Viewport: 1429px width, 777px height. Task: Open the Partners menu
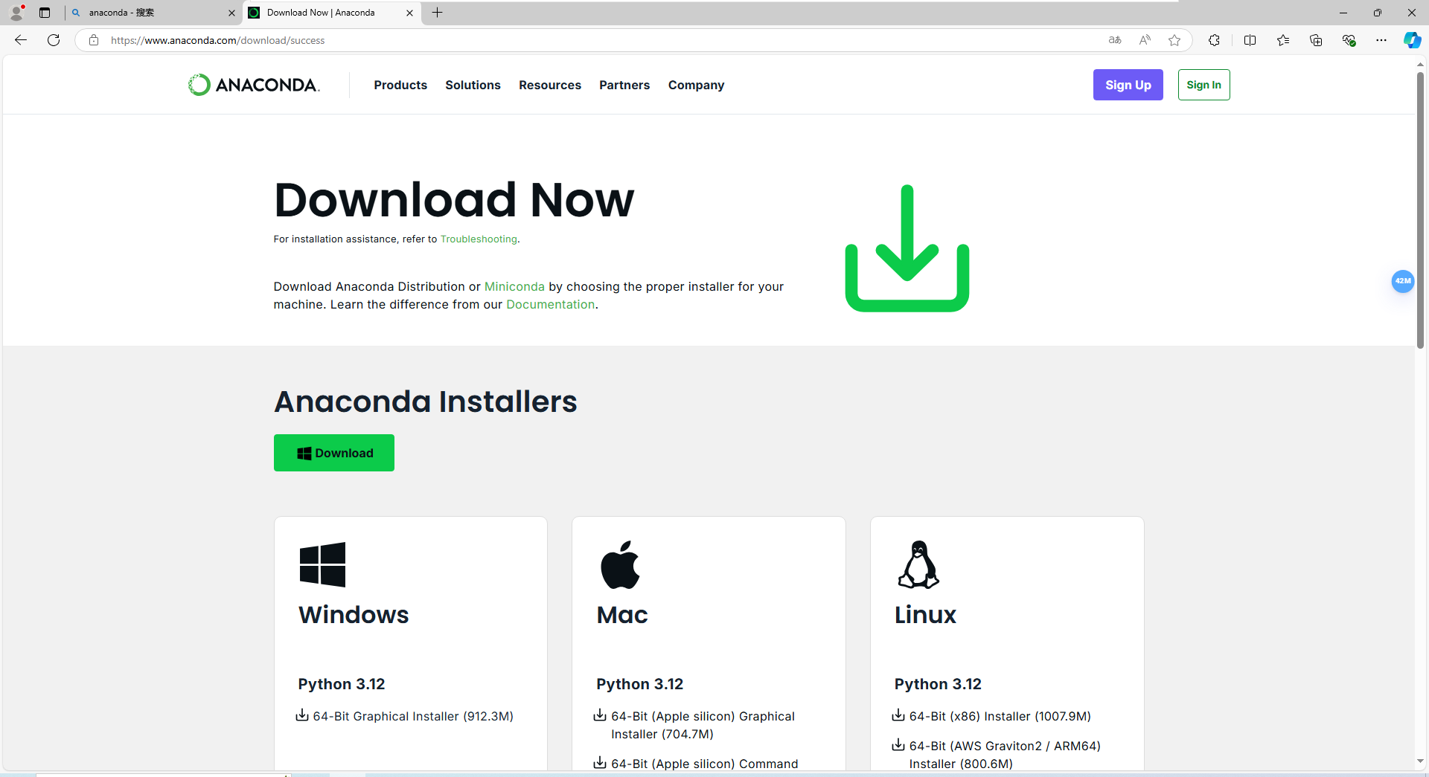pyautogui.click(x=624, y=86)
